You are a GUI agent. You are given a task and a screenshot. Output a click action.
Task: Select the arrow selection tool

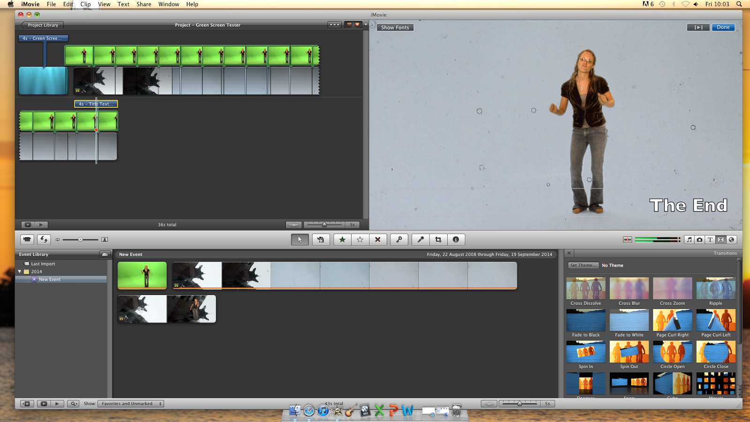pos(300,240)
